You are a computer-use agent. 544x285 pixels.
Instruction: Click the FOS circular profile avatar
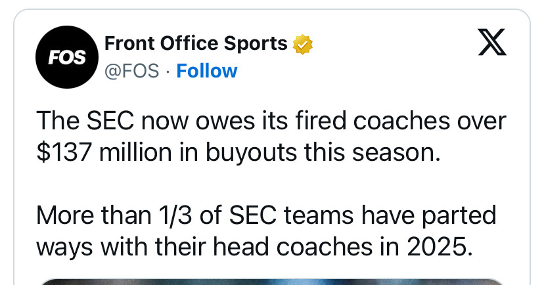click(x=66, y=57)
